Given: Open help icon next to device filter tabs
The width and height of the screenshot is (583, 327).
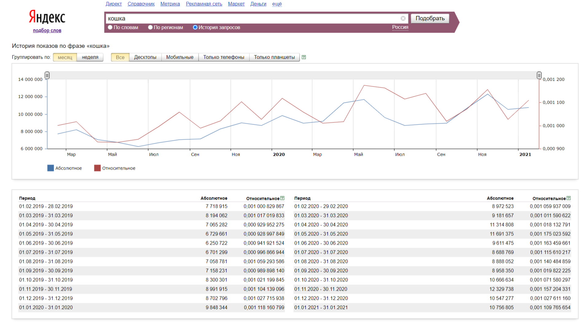Looking at the screenshot, I should (x=304, y=57).
